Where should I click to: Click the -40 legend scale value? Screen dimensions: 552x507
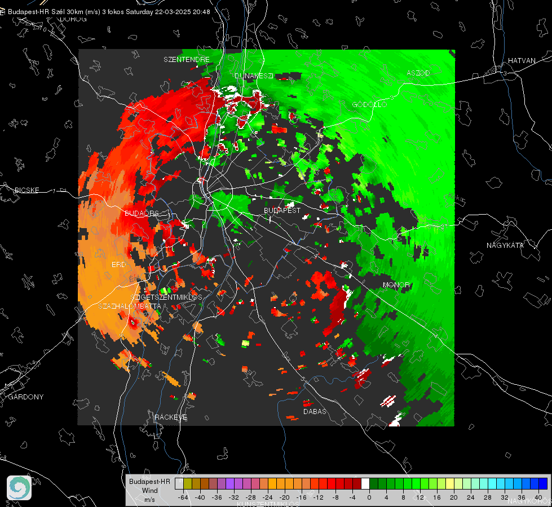tap(200, 497)
